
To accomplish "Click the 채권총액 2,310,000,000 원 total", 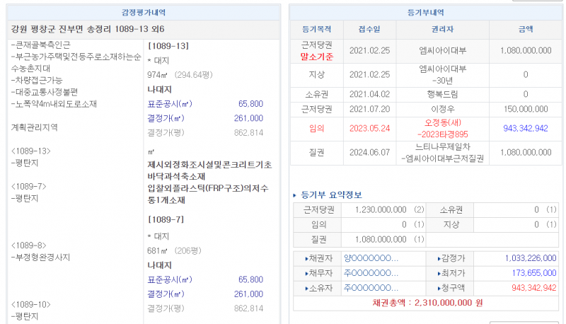I will tap(427, 302).
